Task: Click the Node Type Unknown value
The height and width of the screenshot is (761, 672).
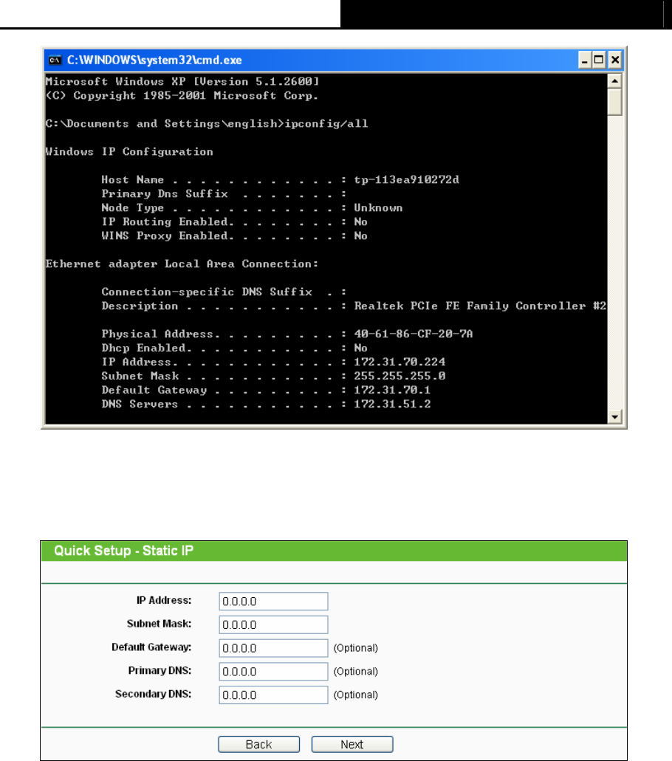Action: [378, 207]
